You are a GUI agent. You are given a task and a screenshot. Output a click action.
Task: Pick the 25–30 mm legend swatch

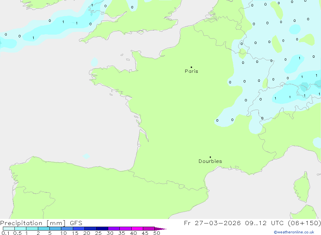(102, 229)
